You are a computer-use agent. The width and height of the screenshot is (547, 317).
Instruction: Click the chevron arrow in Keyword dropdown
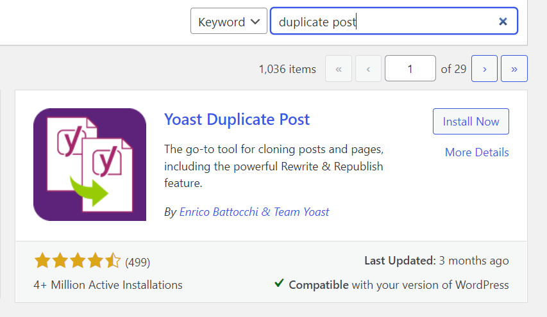pyautogui.click(x=255, y=22)
